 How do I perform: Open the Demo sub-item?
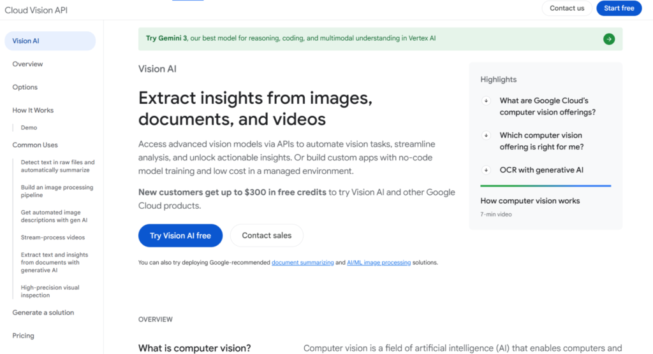point(29,128)
